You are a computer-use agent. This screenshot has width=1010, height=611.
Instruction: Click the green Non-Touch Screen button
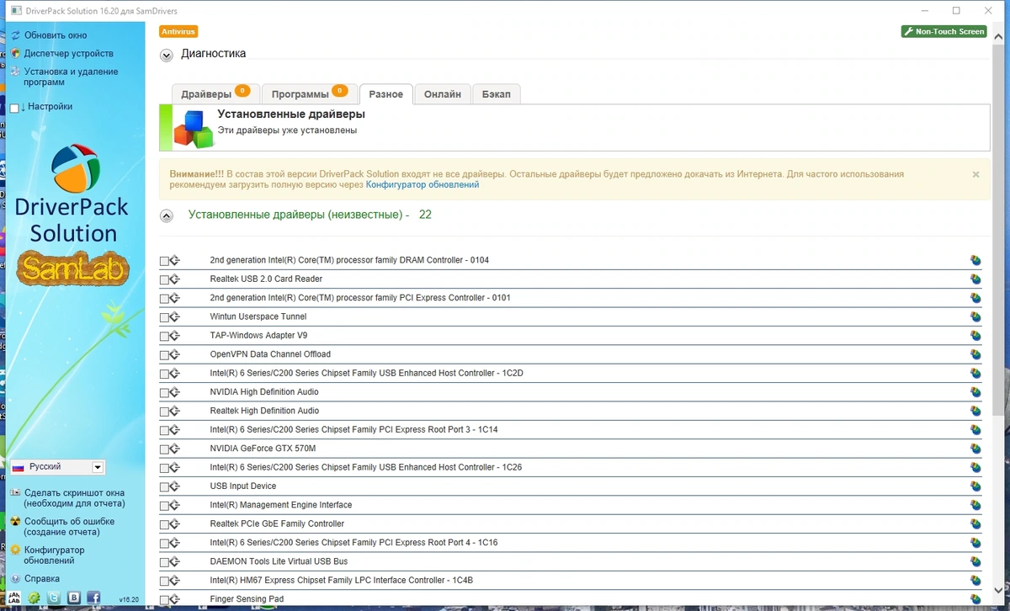pyautogui.click(x=944, y=31)
